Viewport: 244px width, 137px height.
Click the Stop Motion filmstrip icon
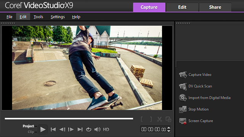tap(183, 109)
